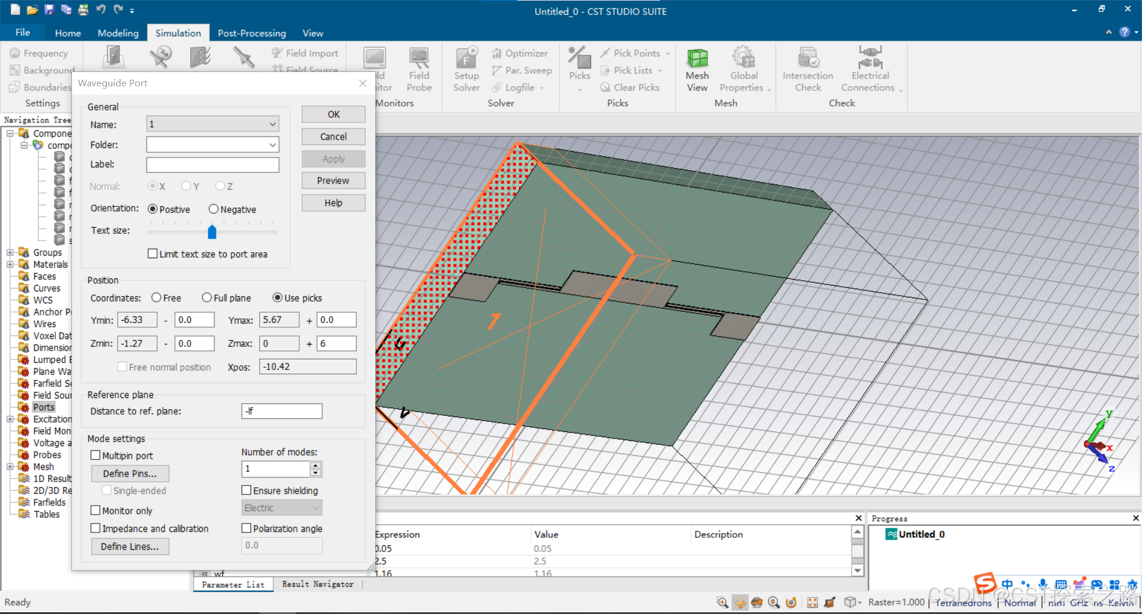Click Cancel in Waveguide Port dialog
The image size is (1142, 614).
click(x=333, y=137)
